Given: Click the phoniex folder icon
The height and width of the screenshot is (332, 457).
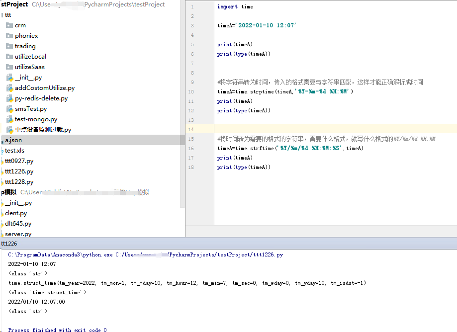Looking at the screenshot, I should coord(9,36).
